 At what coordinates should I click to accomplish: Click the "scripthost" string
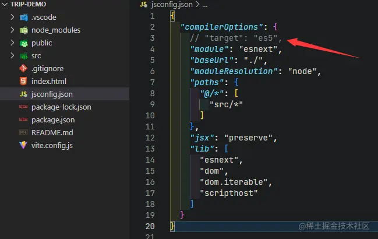(x=229, y=193)
